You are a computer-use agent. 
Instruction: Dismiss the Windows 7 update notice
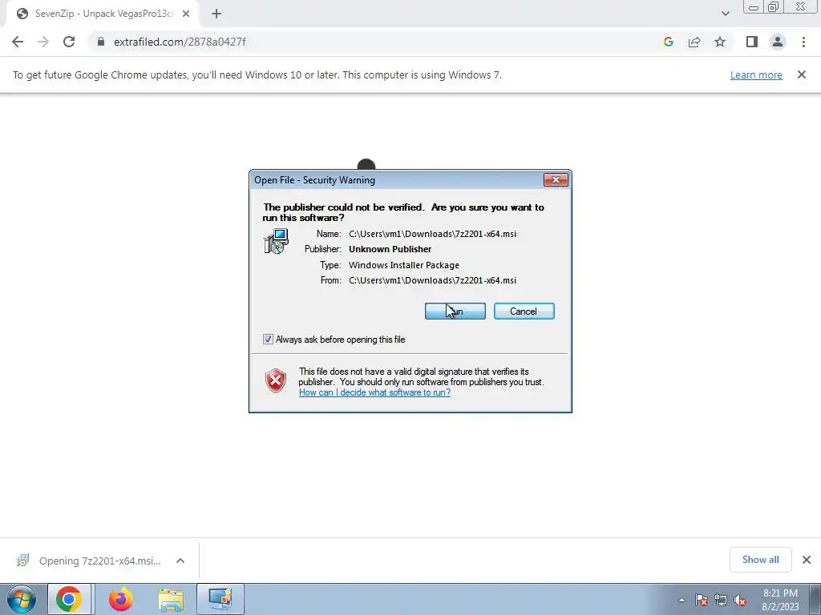point(802,74)
